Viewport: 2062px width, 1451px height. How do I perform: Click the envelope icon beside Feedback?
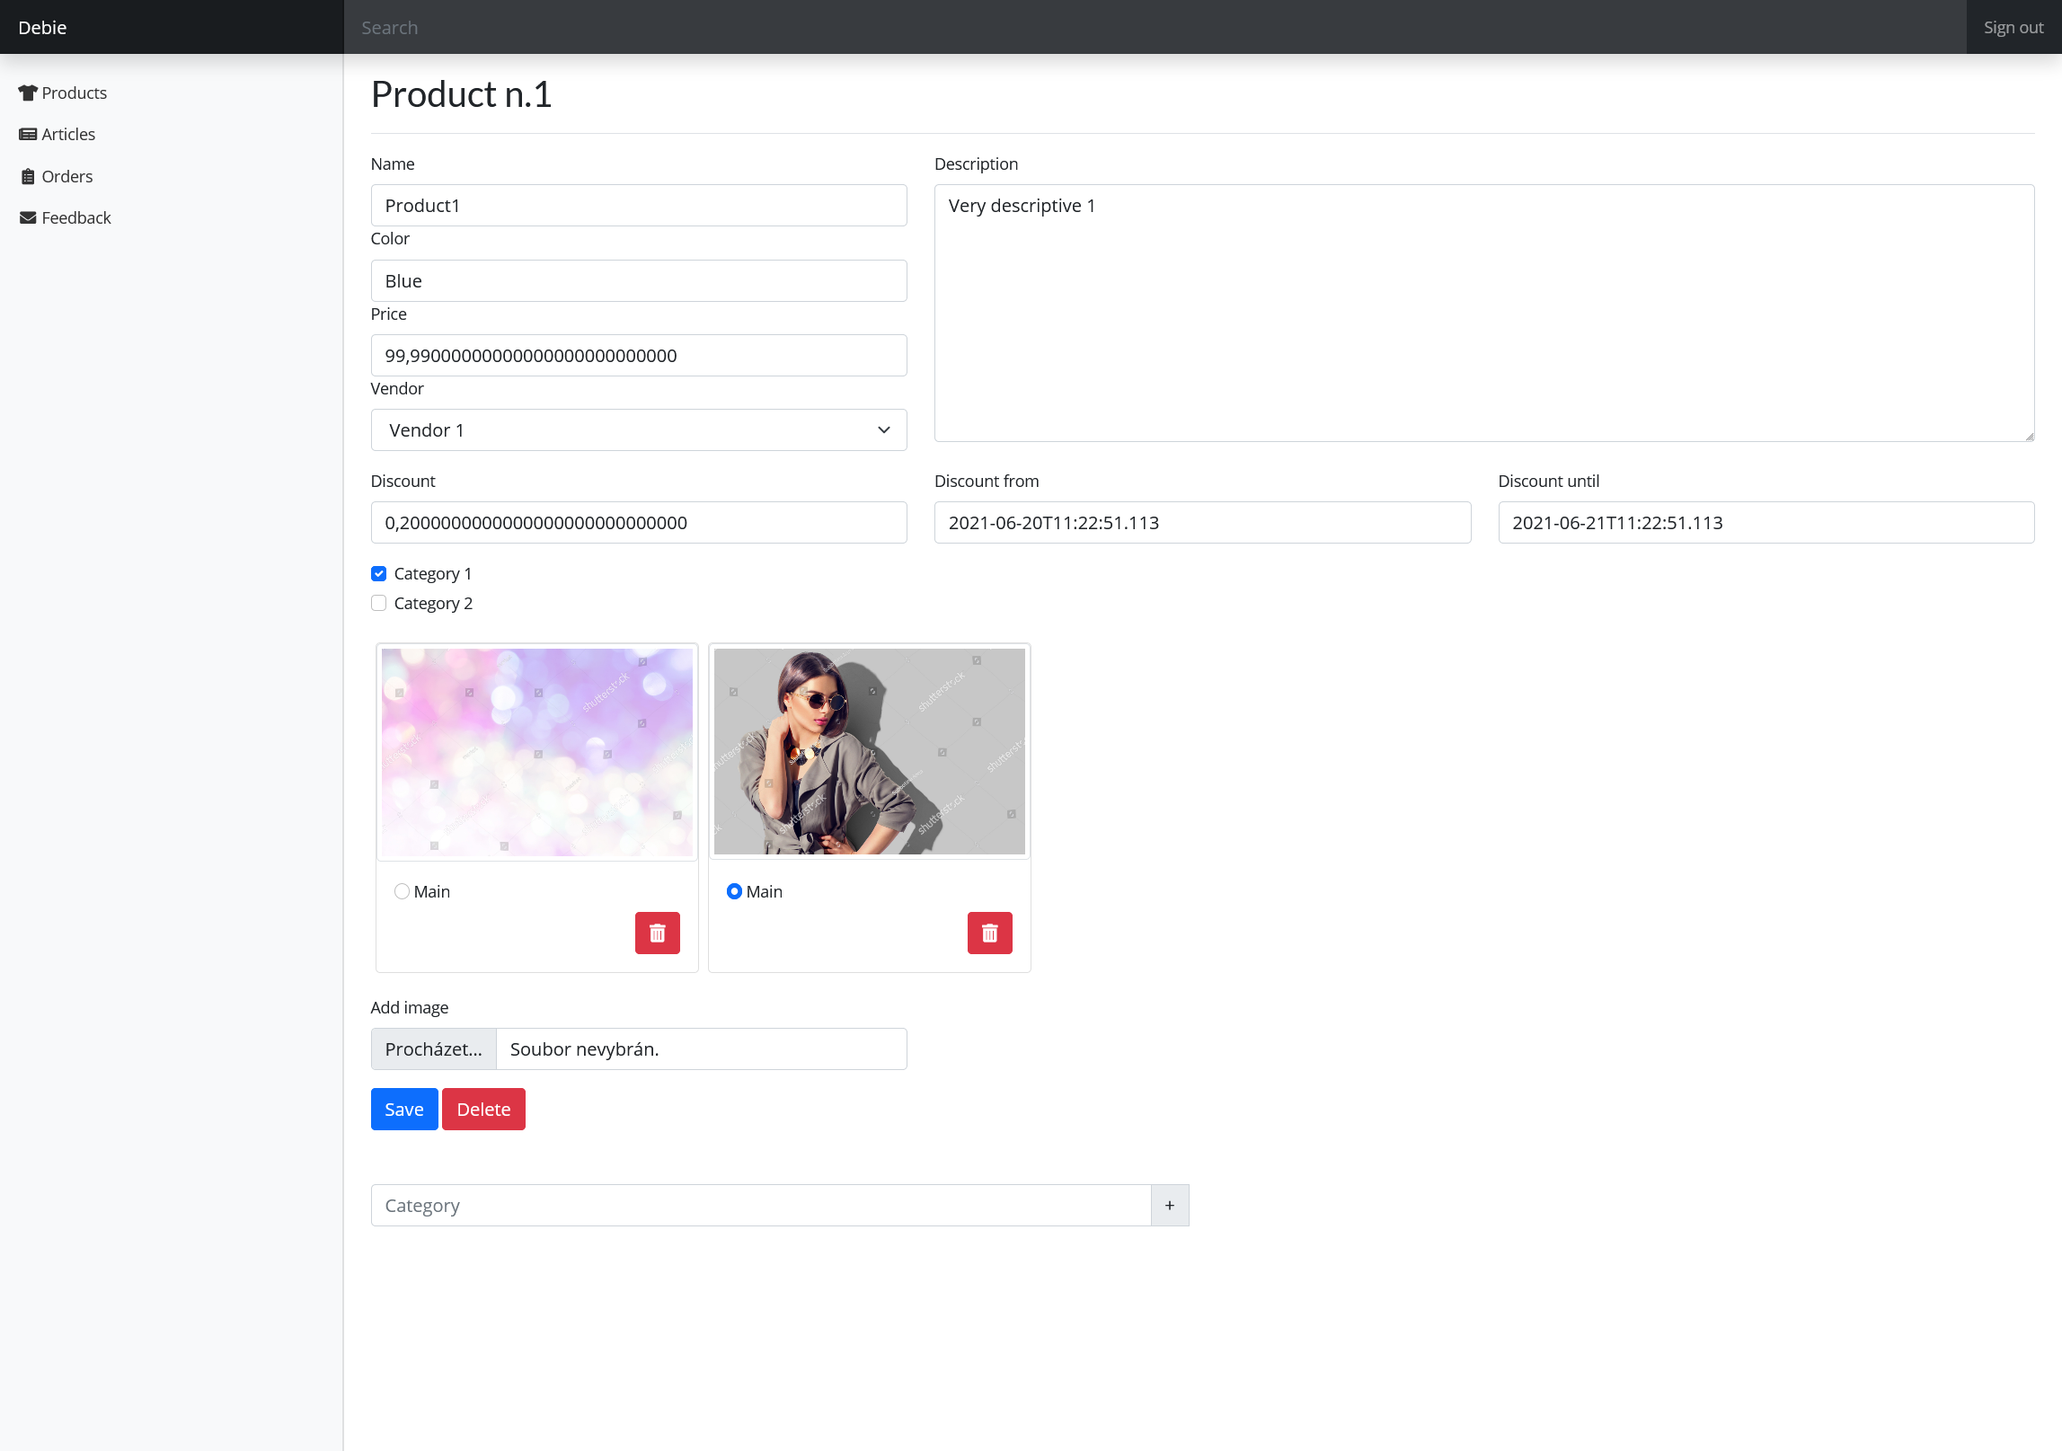pyautogui.click(x=28, y=217)
